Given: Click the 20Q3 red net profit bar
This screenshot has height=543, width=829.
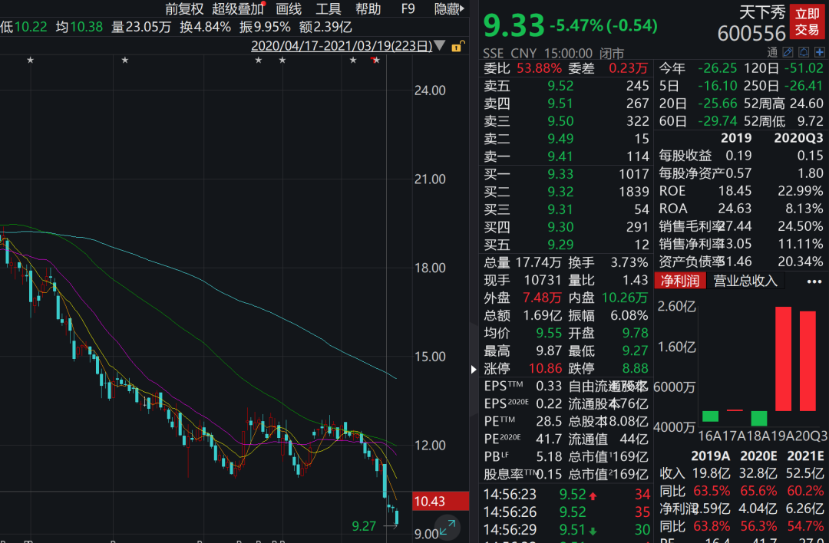Looking at the screenshot, I should [x=808, y=360].
